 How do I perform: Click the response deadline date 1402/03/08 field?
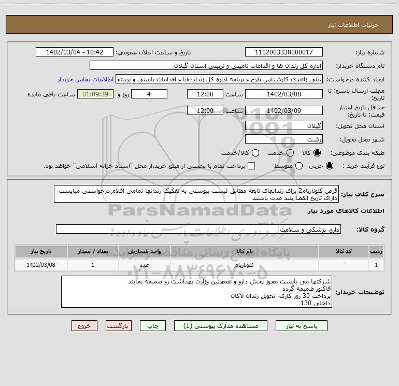[x=284, y=94]
